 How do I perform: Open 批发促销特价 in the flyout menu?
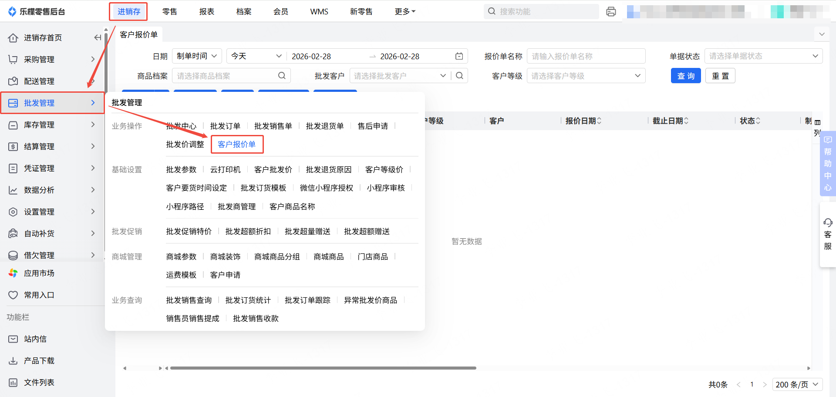point(189,232)
